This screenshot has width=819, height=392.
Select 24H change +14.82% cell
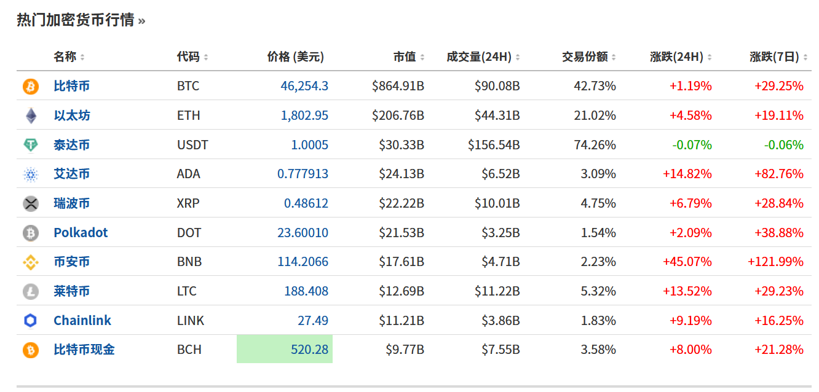(687, 174)
